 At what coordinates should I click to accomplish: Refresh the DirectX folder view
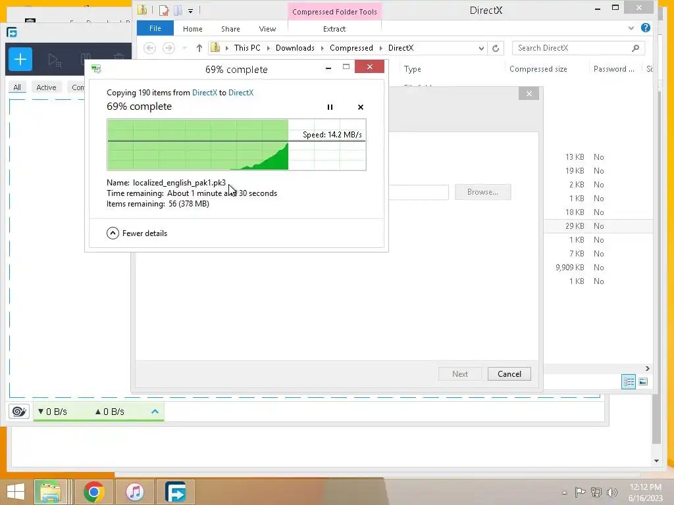point(496,48)
